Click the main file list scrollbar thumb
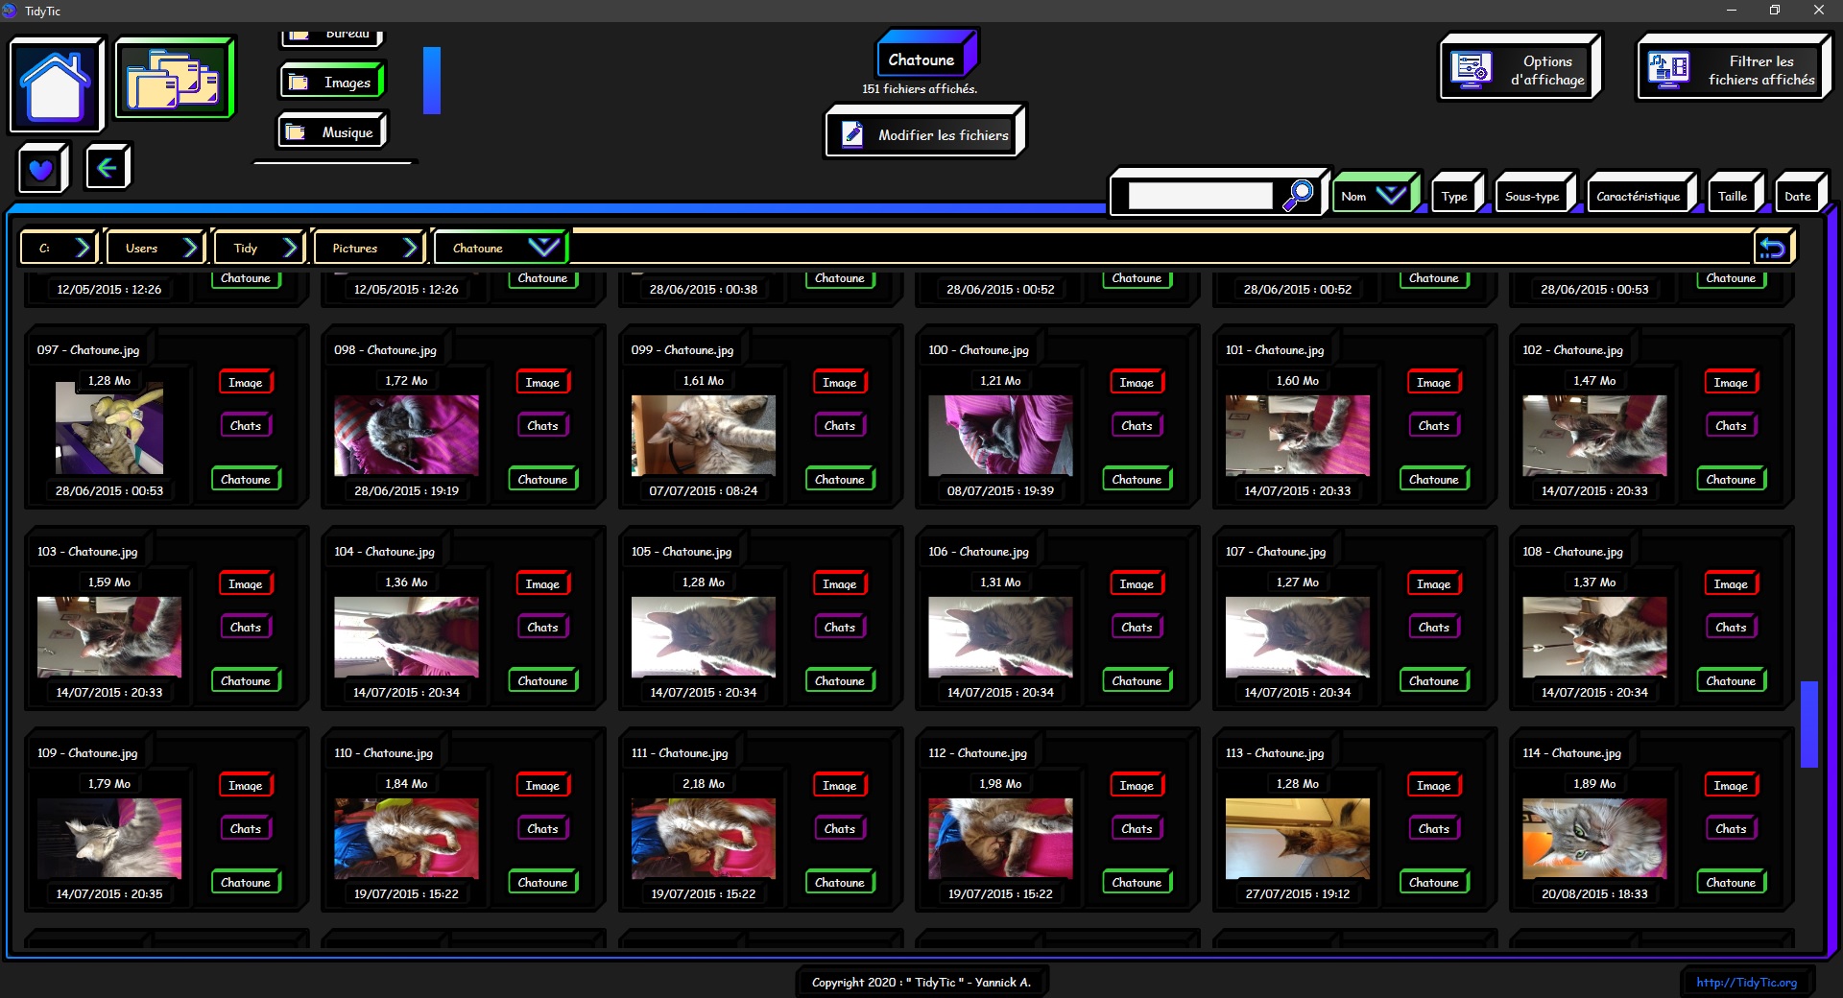The image size is (1843, 998). [1808, 724]
